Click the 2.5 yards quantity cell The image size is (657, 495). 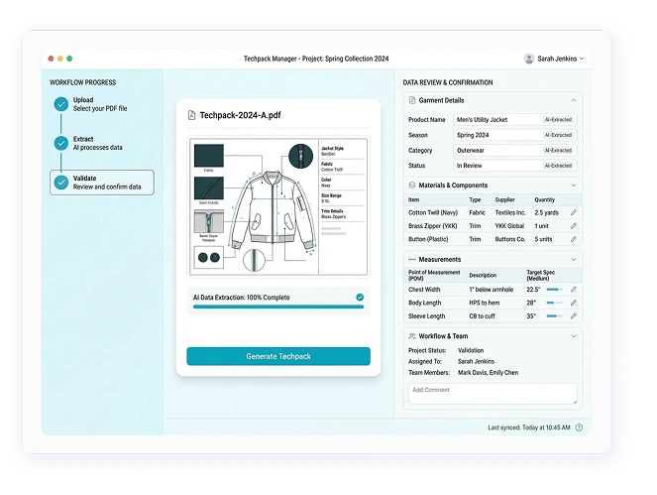[546, 212]
